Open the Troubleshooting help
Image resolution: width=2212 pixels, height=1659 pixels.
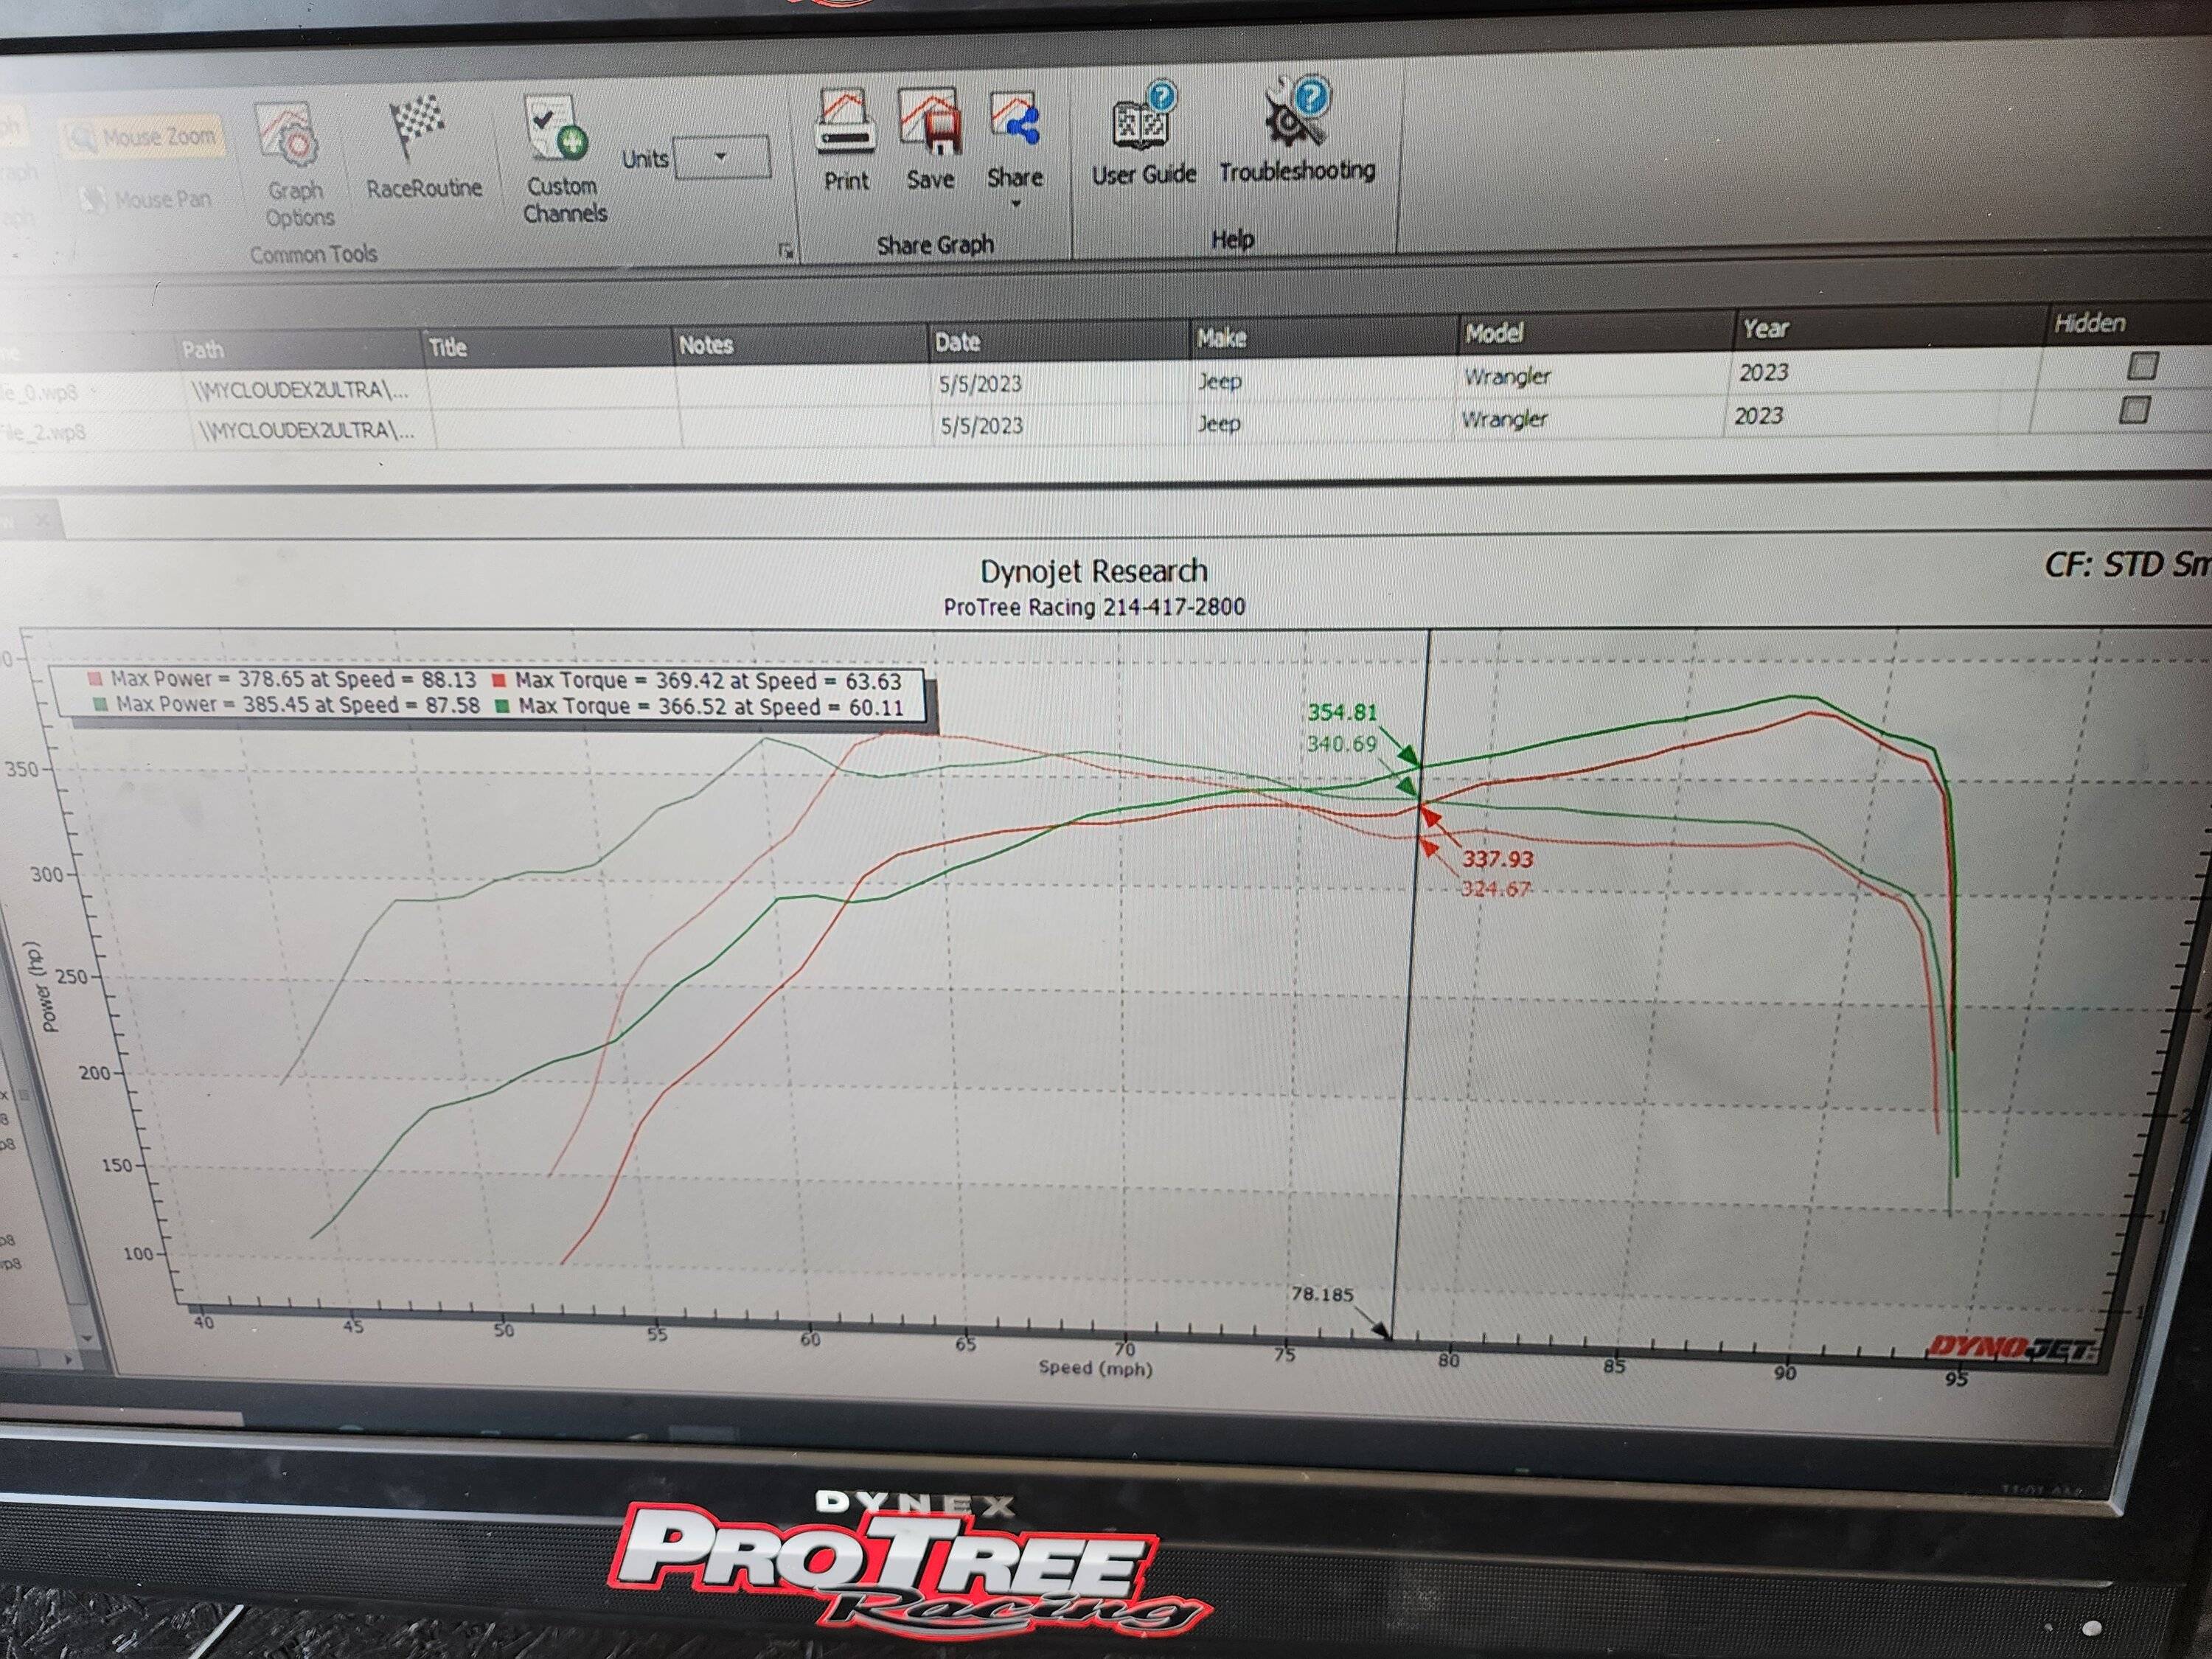pyautogui.click(x=1296, y=130)
